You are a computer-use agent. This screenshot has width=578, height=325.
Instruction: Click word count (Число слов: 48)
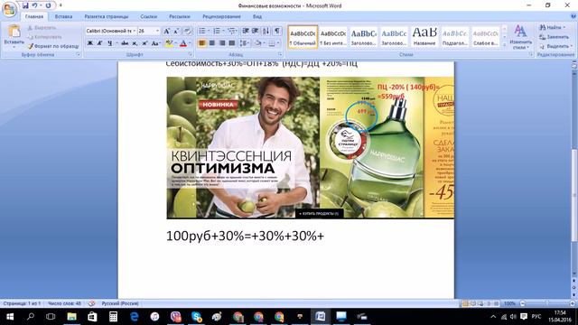pyautogui.click(x=64, y=303)
